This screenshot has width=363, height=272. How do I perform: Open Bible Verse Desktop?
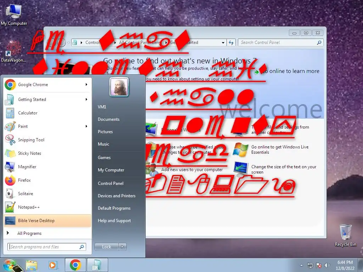[48, 221]
